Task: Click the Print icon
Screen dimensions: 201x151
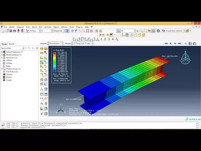Action: coord(14,31)
